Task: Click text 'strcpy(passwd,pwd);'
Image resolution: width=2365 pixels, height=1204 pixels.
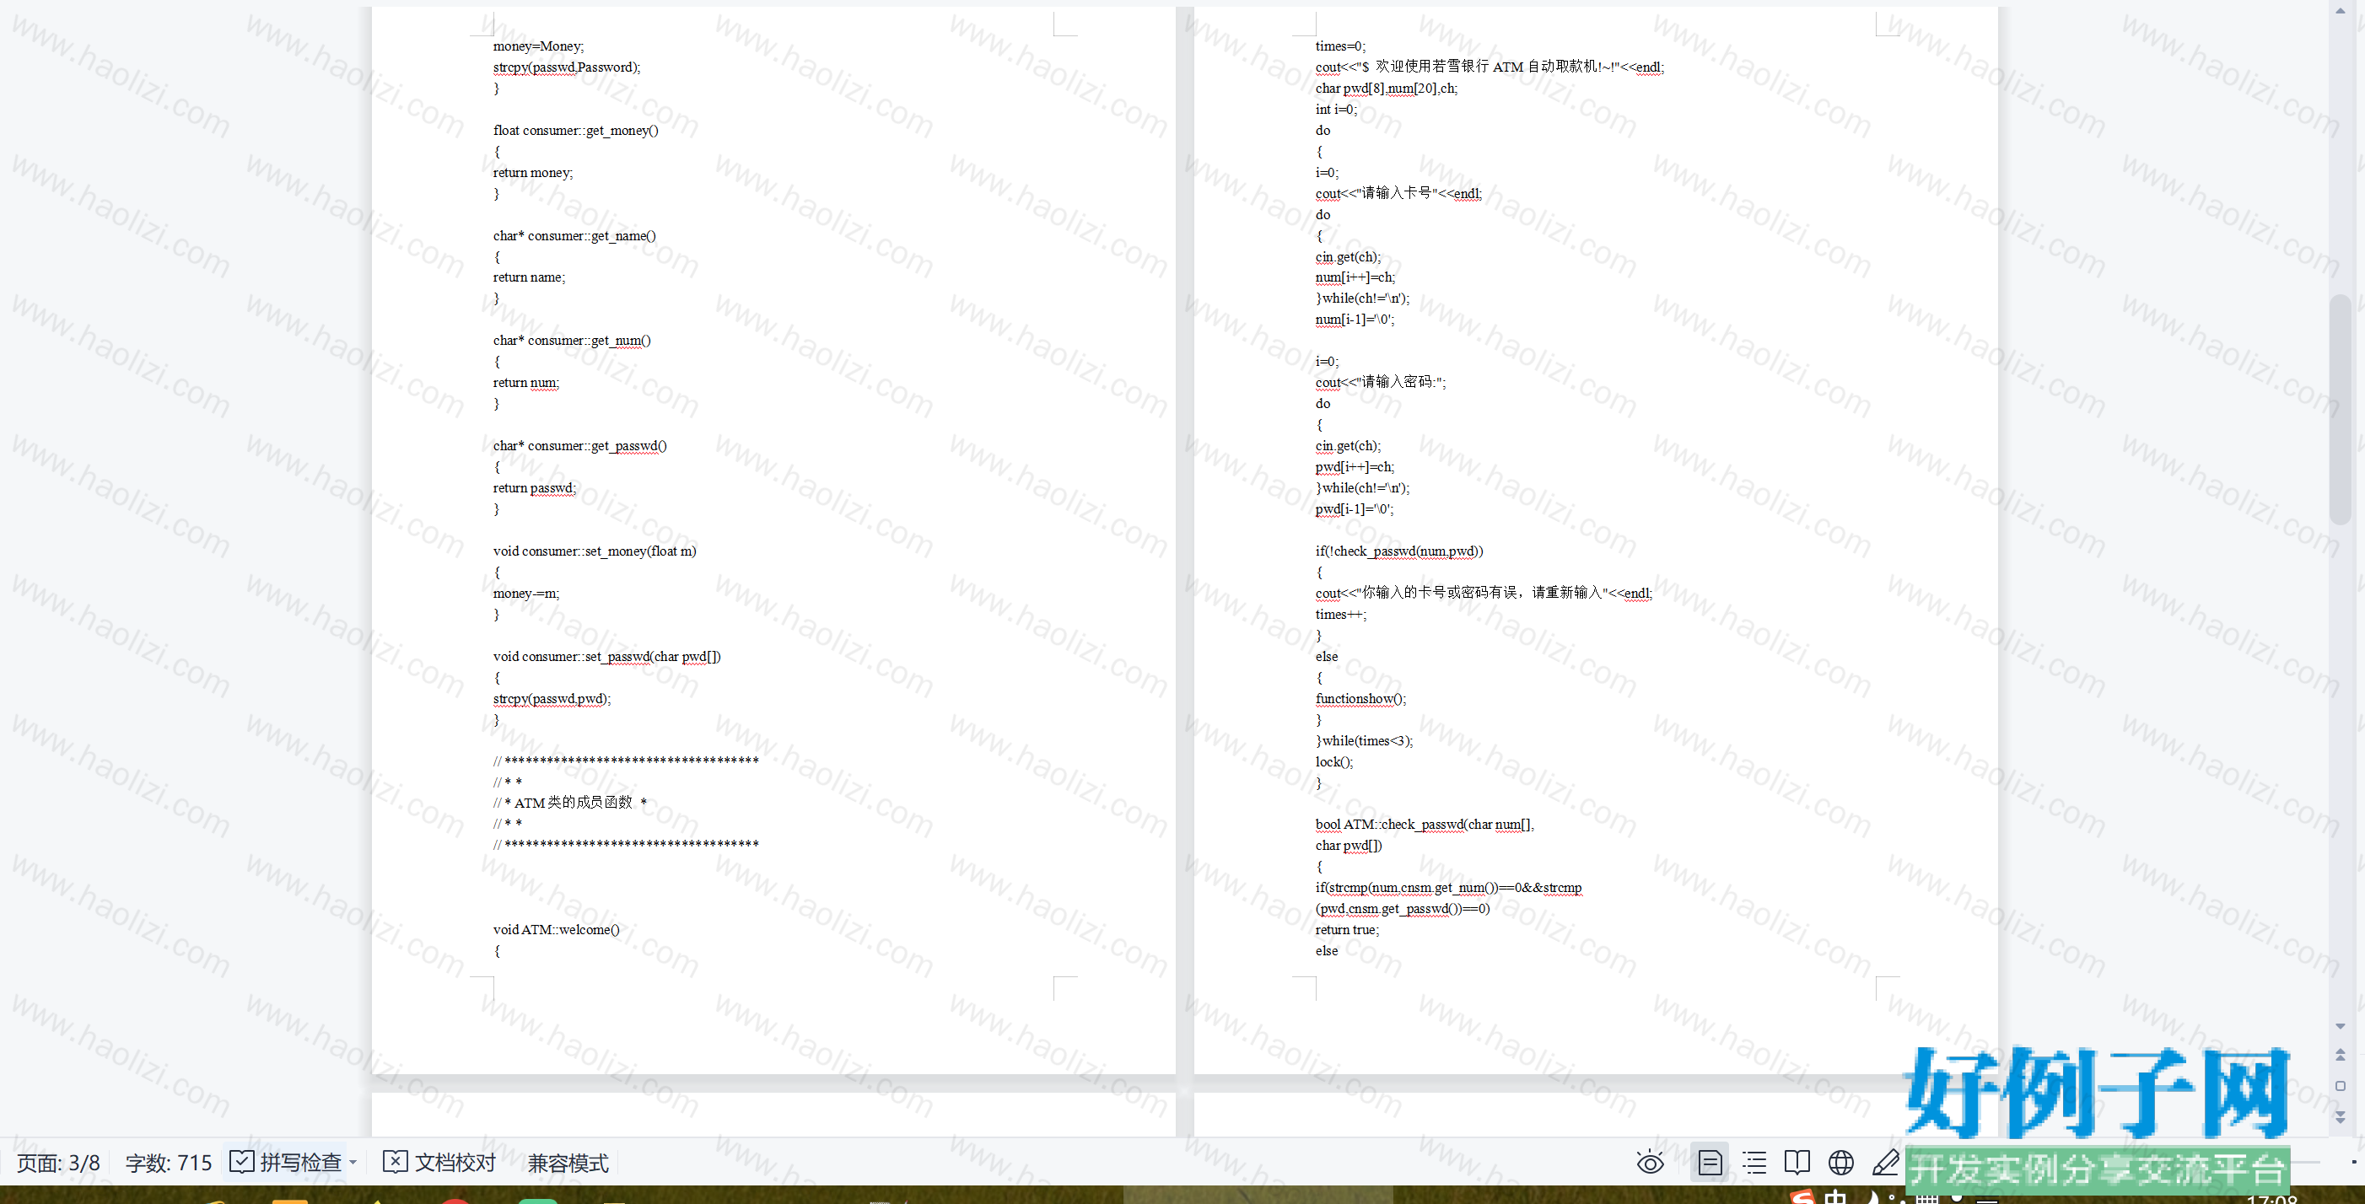Action: click(x=552, y=699)
